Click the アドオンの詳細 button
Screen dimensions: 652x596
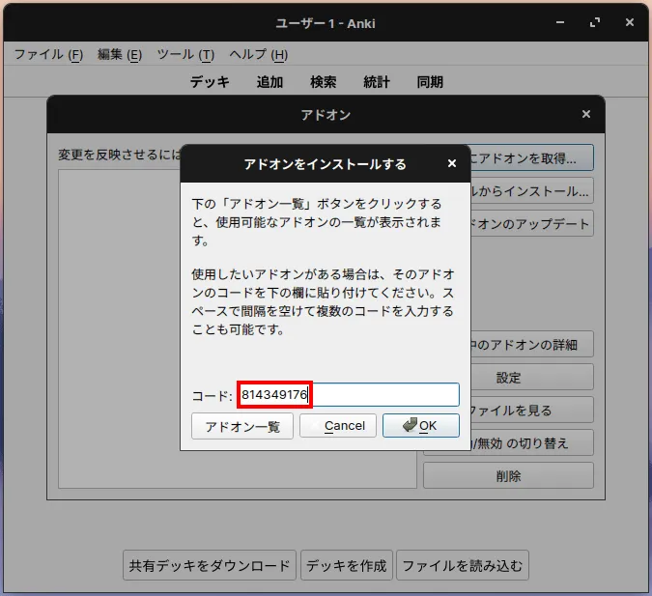tap(532, 345)
